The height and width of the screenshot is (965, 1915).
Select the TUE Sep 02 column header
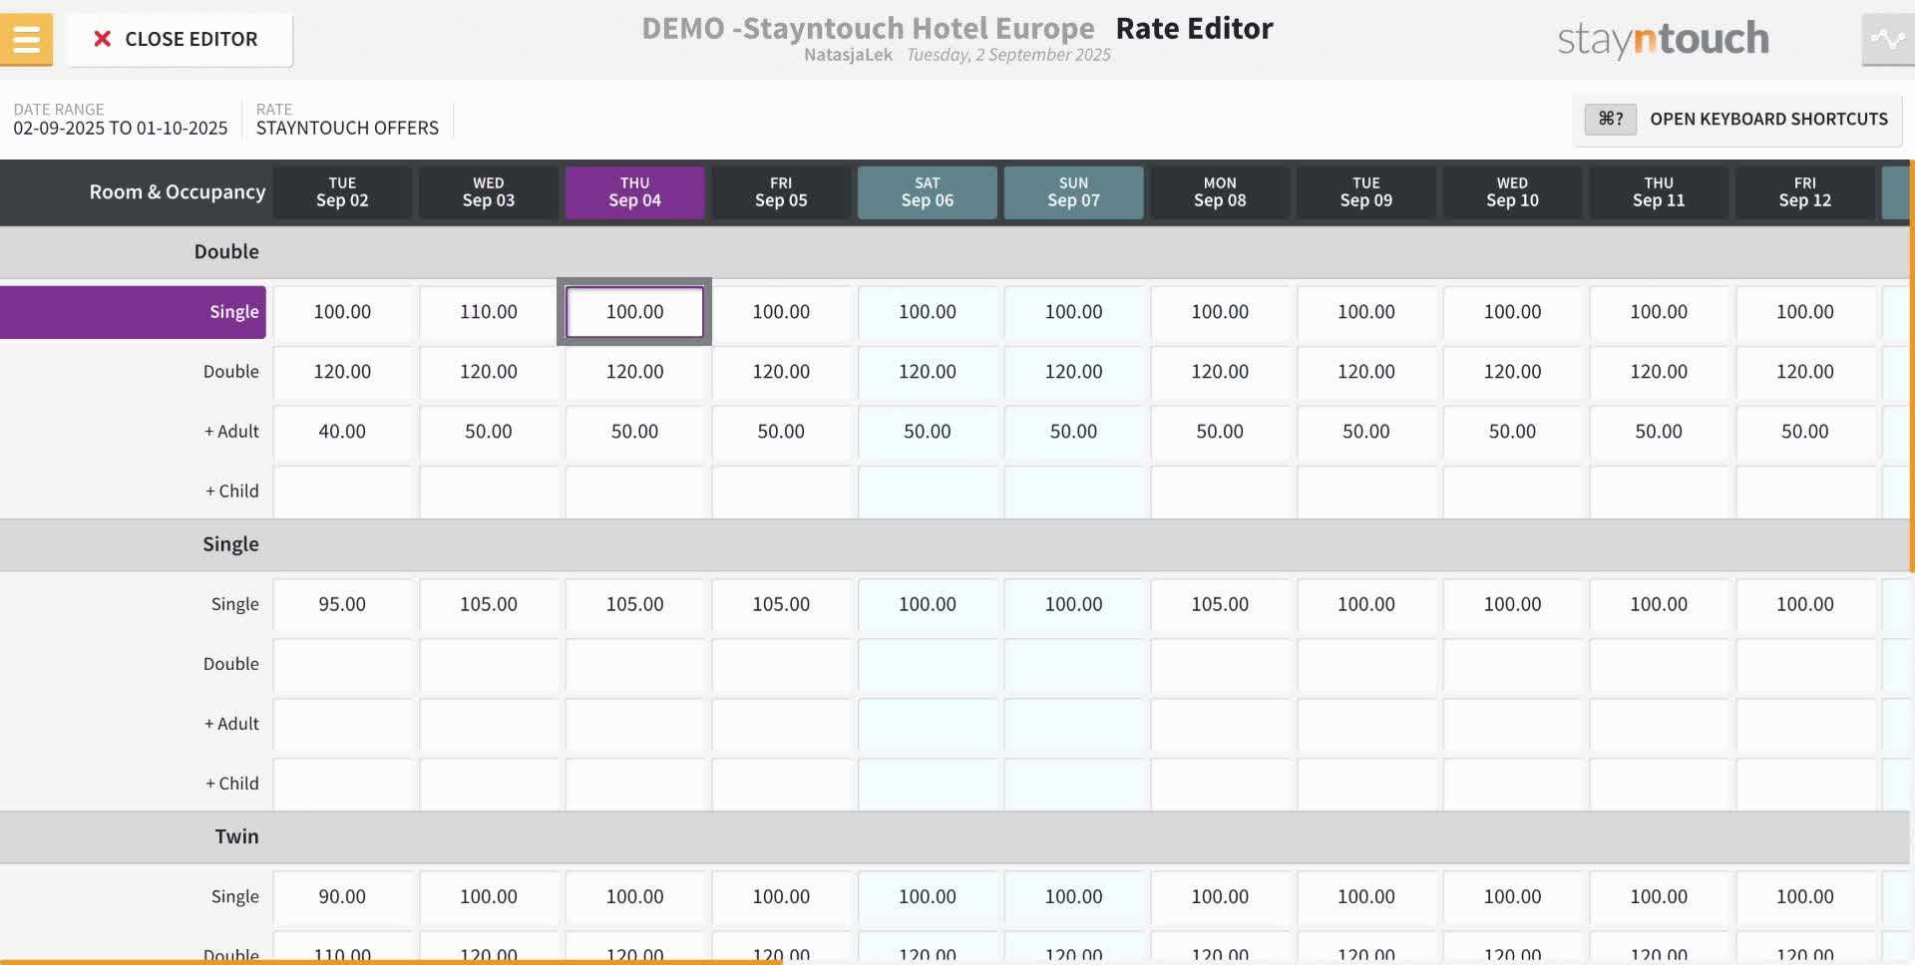pyautogui.click(x=342, y=192)
